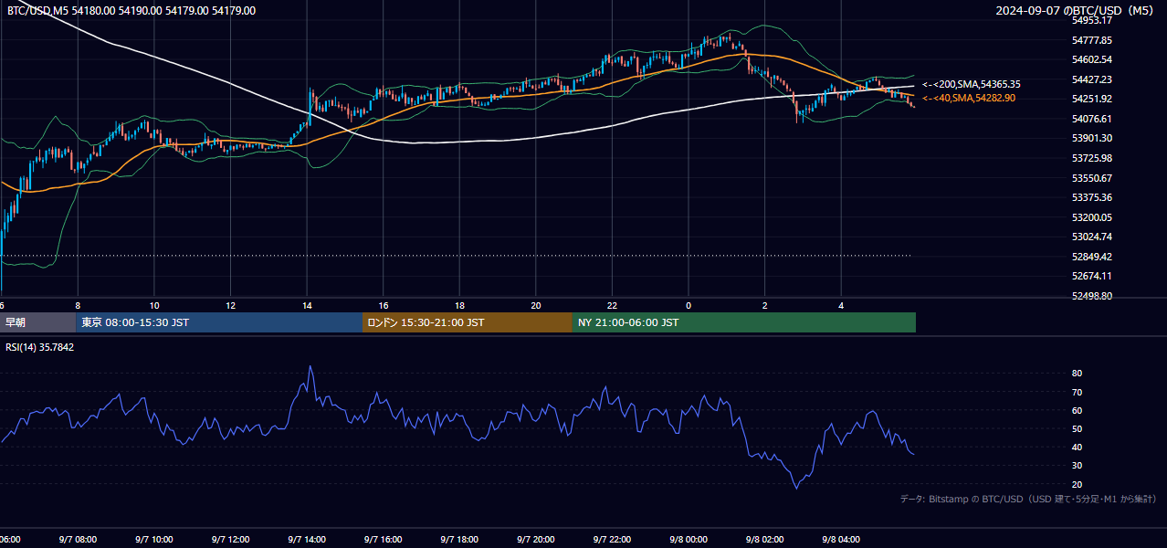Click RSI axis level 40
Viewport: 1167px width, 548px height.
coord(1078,447)
